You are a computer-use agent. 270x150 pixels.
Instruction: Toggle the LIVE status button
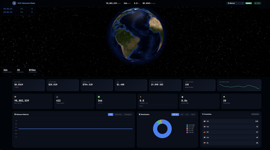click(257, 3)
